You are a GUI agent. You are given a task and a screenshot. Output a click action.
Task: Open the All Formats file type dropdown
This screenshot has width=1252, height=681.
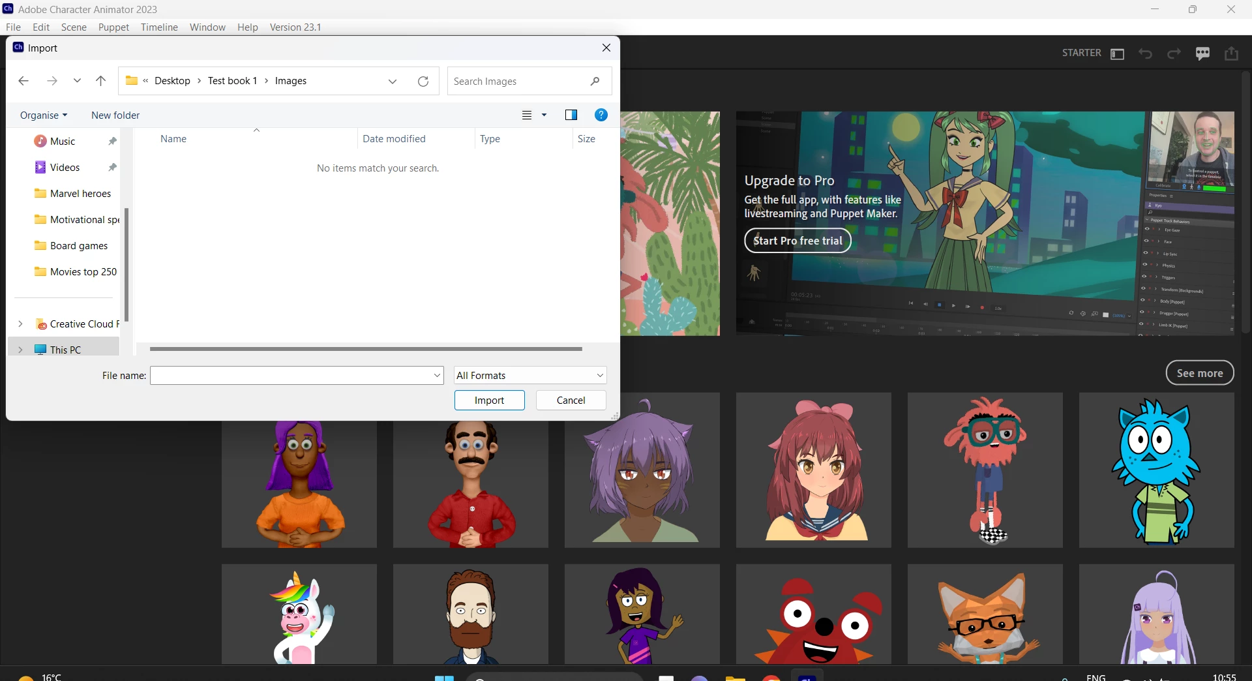tap(530, 376)
